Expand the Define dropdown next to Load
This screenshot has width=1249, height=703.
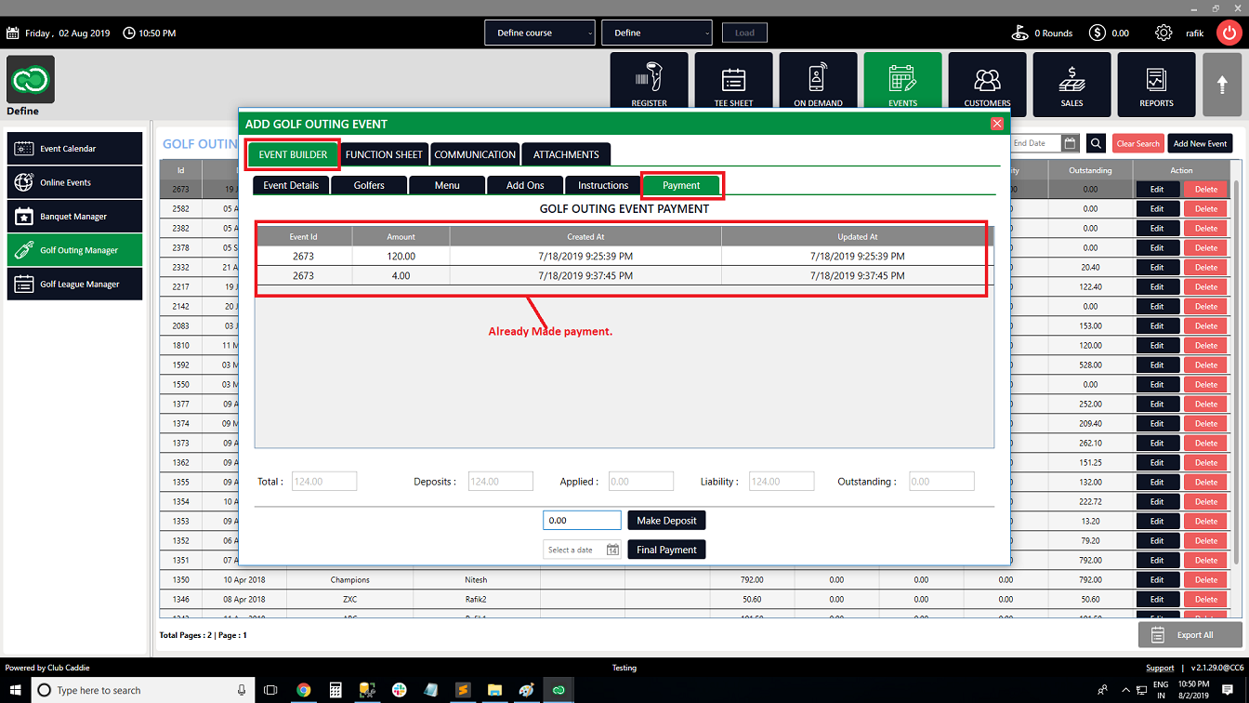click(x=657, y=33)
